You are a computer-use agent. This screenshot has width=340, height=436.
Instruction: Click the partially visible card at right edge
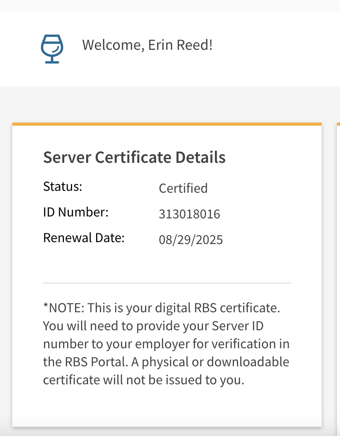coord(338,268)
